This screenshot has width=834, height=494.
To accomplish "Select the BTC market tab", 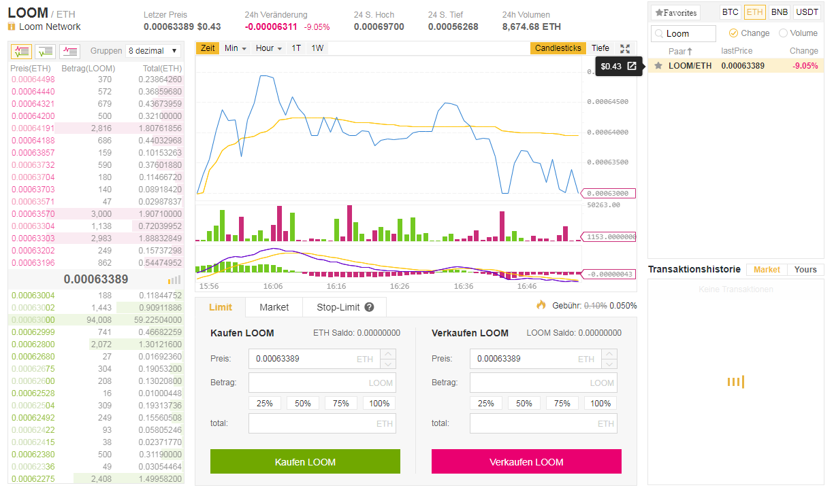I will [730, 12].
